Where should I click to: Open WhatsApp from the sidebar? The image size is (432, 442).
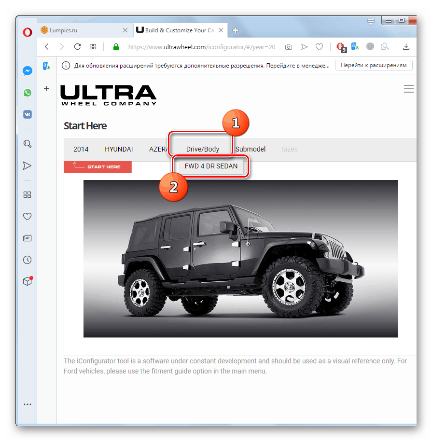coord(28,93)
